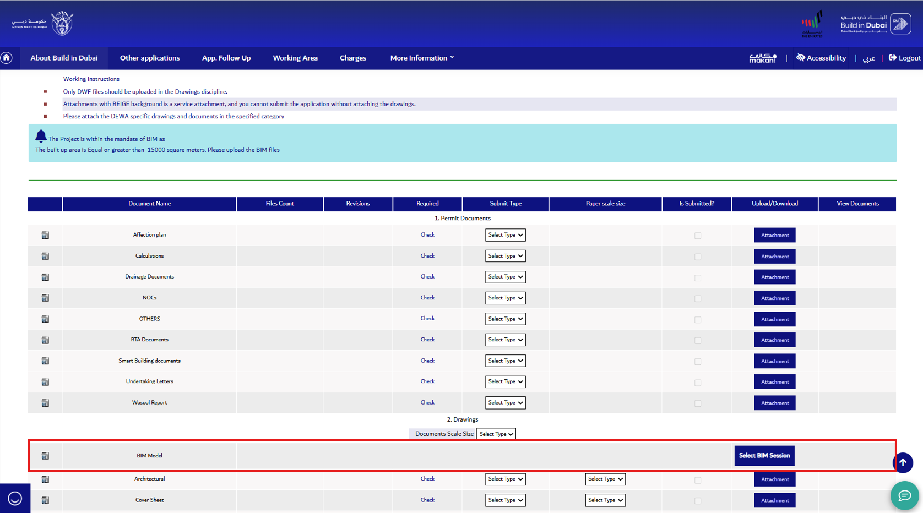The width and height of the screenshot is (923, 513).
Task: Open App. Follow Up menu item
Action: [x=226, y=58]
